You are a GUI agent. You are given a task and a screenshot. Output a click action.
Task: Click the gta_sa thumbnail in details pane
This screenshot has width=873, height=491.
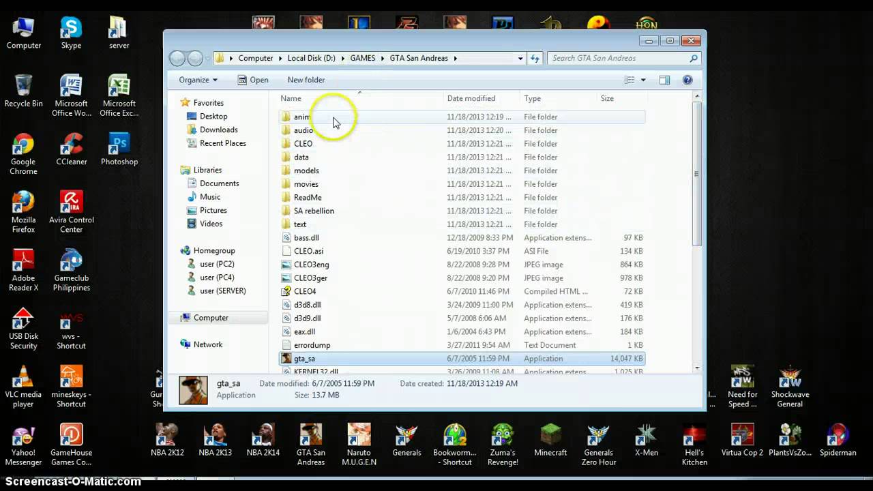pos(193,390)
